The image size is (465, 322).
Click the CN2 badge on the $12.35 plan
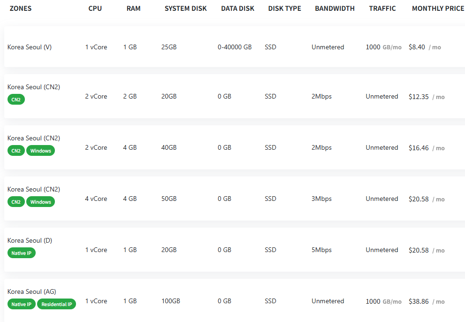tap(16, 100)
